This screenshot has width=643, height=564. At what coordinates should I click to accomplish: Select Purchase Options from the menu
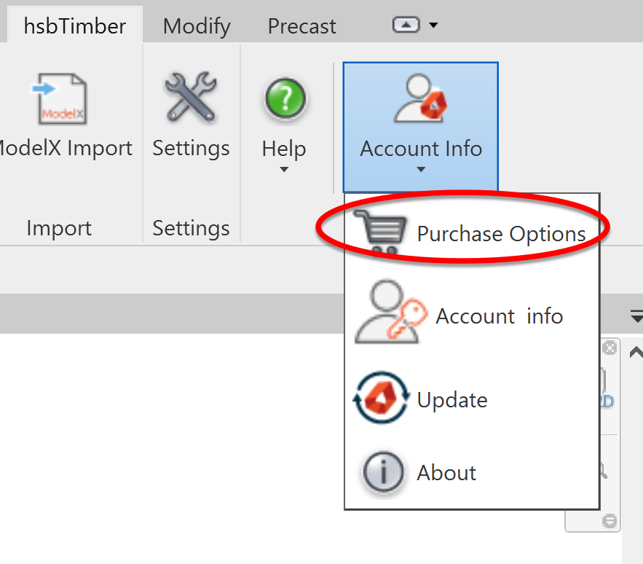[x=472, y=233]
